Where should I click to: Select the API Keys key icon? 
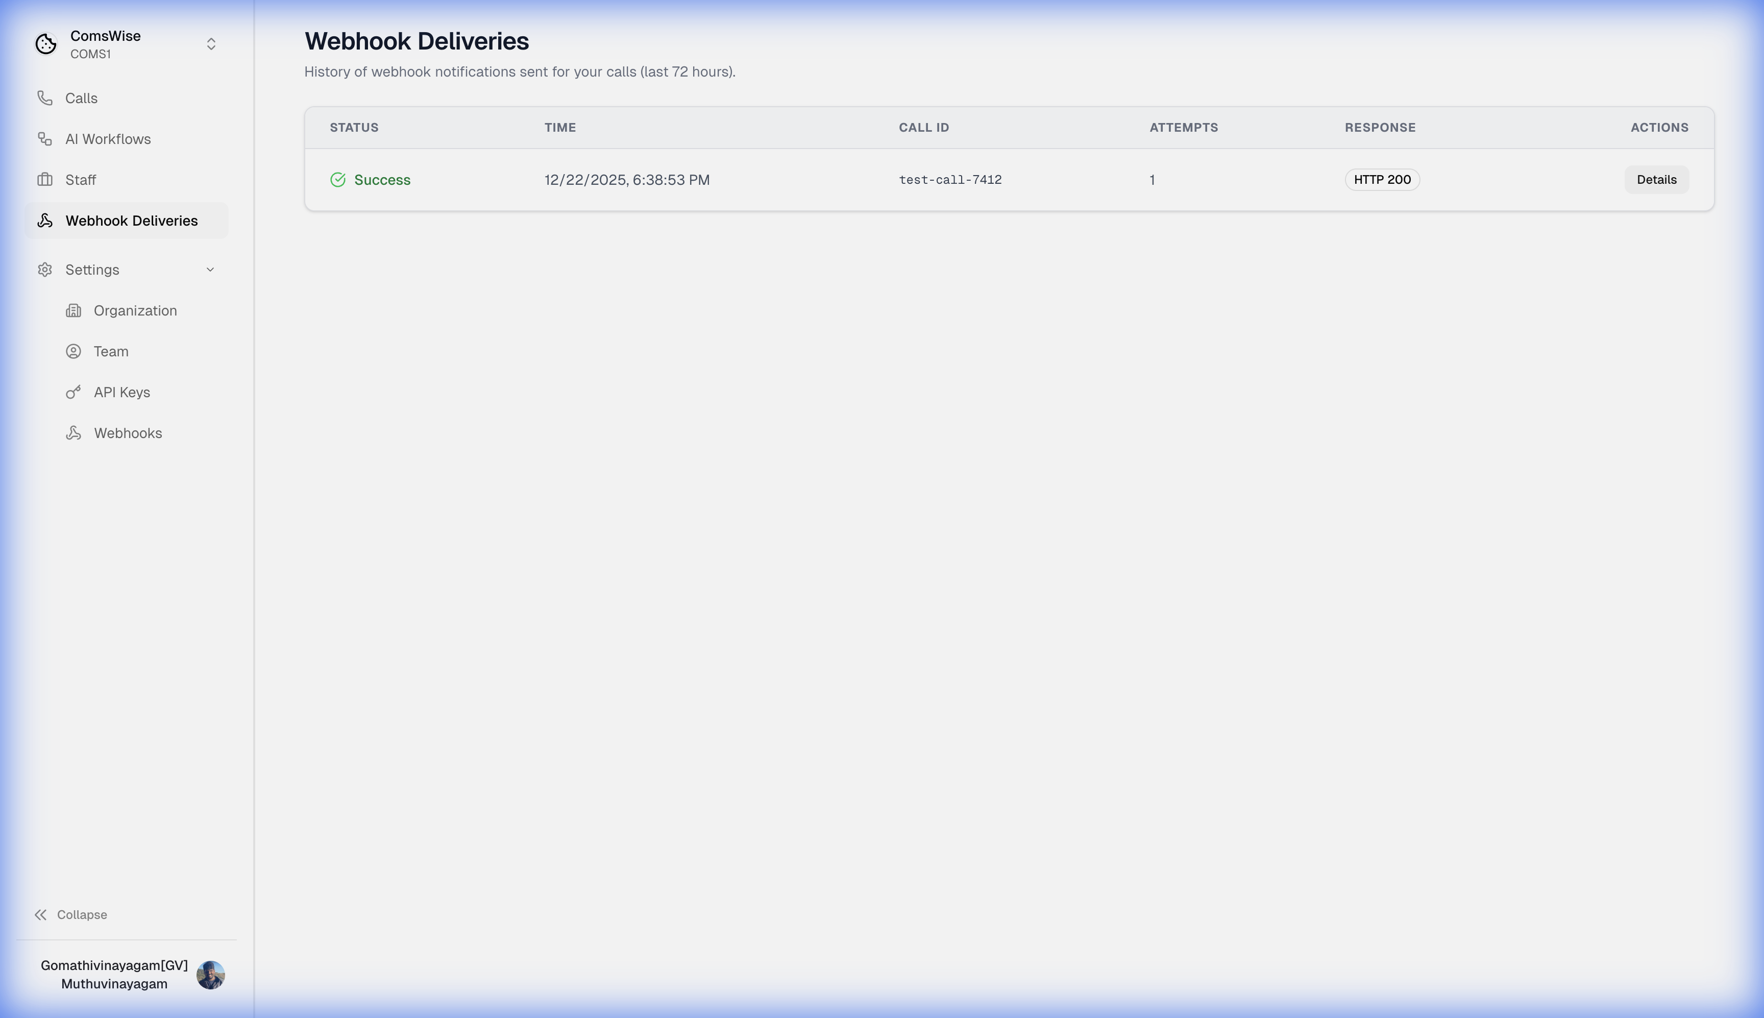pos(74,392)
